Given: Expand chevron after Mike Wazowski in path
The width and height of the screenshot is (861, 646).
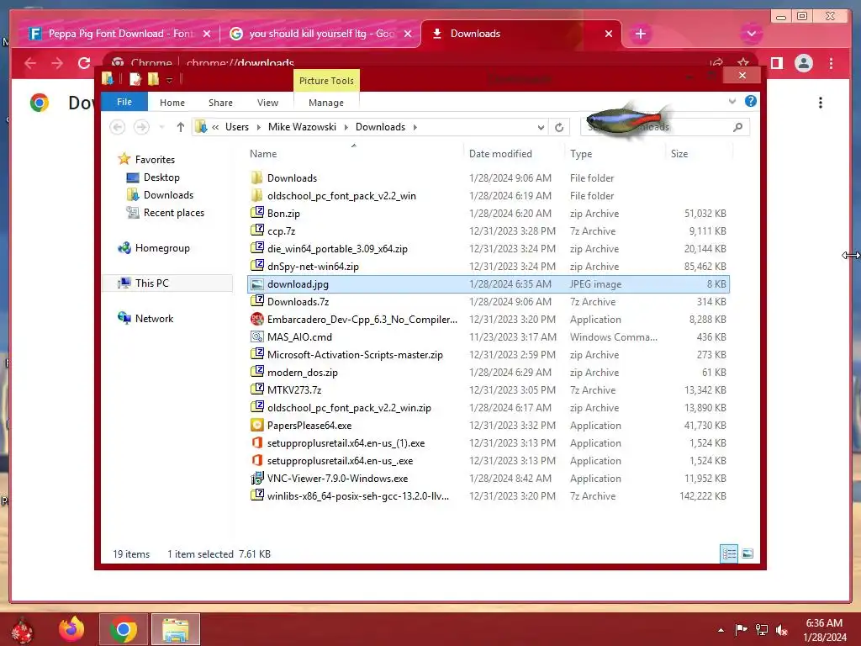Looking at the screenshot, I should (x=346, y=127).
